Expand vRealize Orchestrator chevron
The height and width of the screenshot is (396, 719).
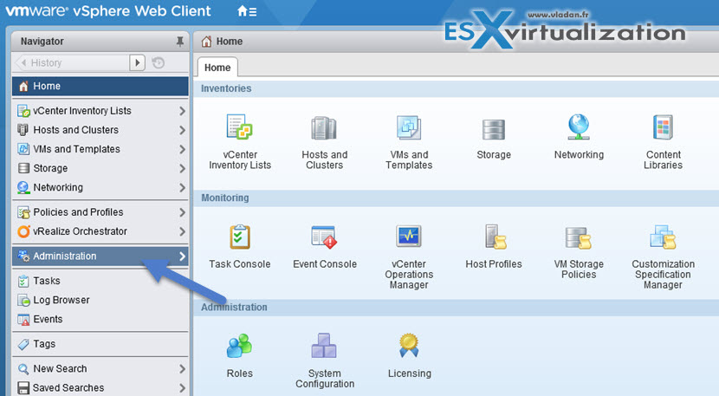point(182,231)
